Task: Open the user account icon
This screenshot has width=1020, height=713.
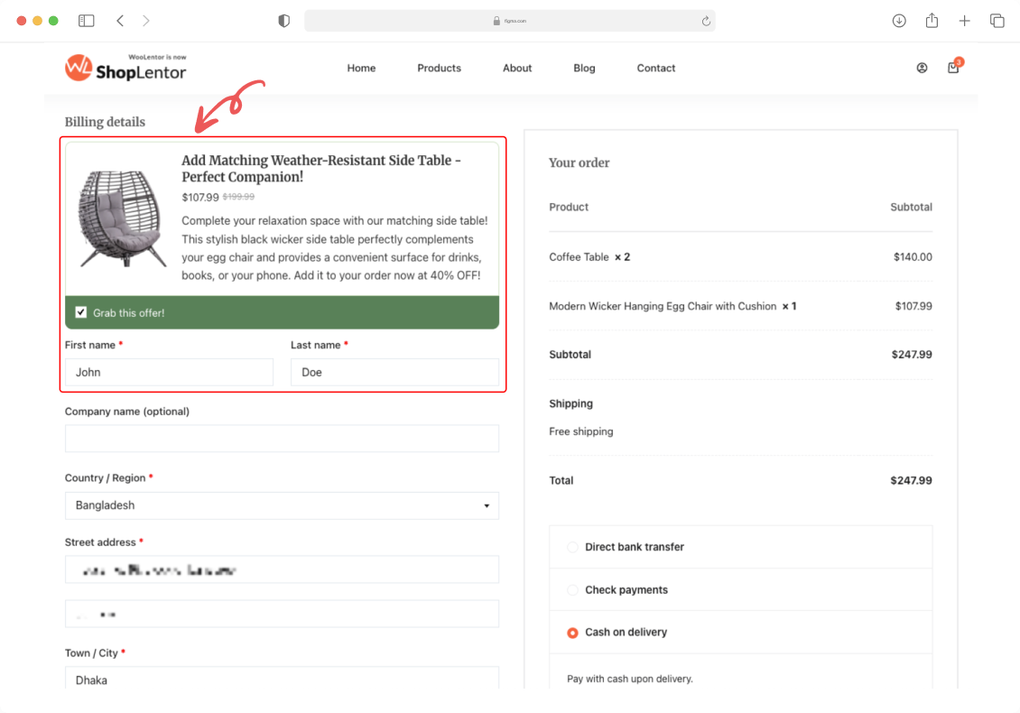Action: coord(922,68)
